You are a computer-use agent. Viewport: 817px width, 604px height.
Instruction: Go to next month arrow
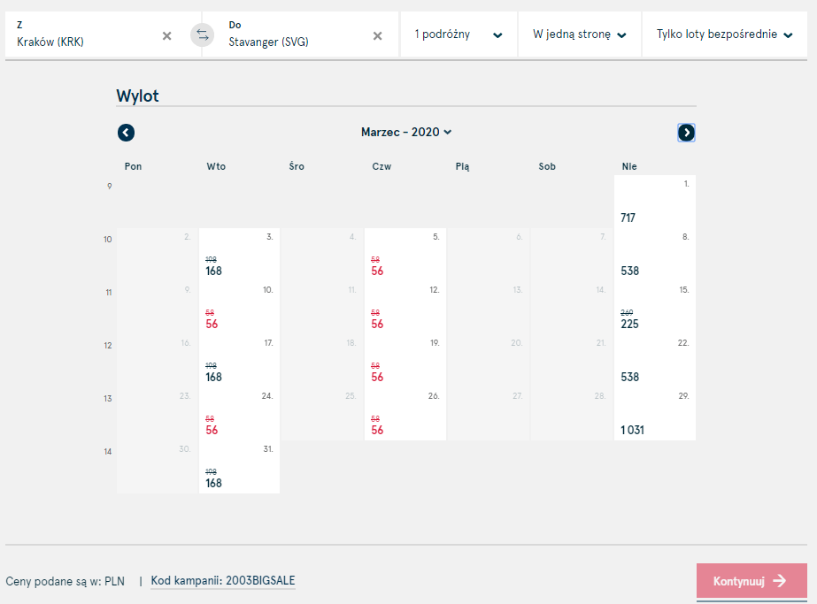pyautogui.click(x=686, y=133)
